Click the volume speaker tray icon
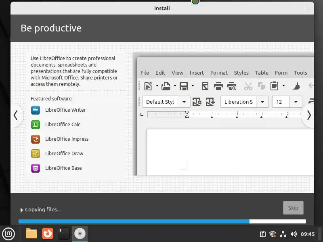 click(294, 234)
